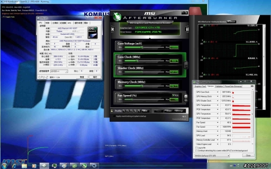Select Afterburner profile slot 2
Image resolution: width=271 pixels, height=169 pixels.
tap(128, 111)
